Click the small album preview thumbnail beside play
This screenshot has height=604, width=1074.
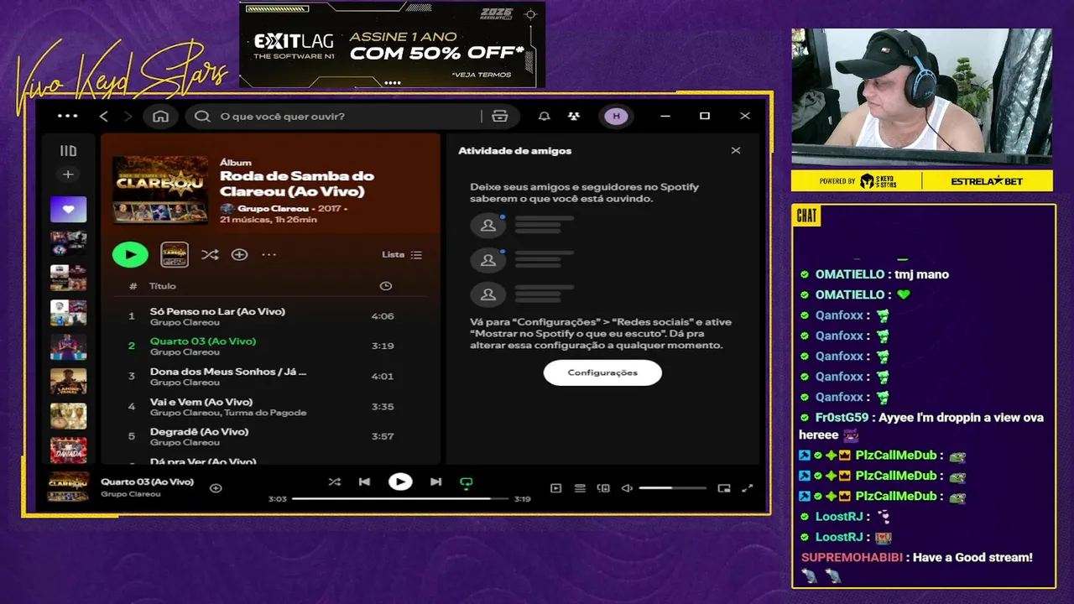(x=175, y=254)
